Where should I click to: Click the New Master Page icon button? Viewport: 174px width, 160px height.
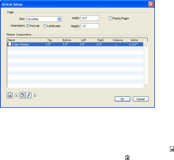[x=10, y=95]
